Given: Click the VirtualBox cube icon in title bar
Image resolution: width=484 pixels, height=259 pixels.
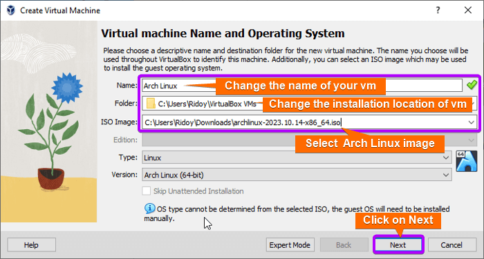Looking at the screenshot, I should click(x=10, y=10).
